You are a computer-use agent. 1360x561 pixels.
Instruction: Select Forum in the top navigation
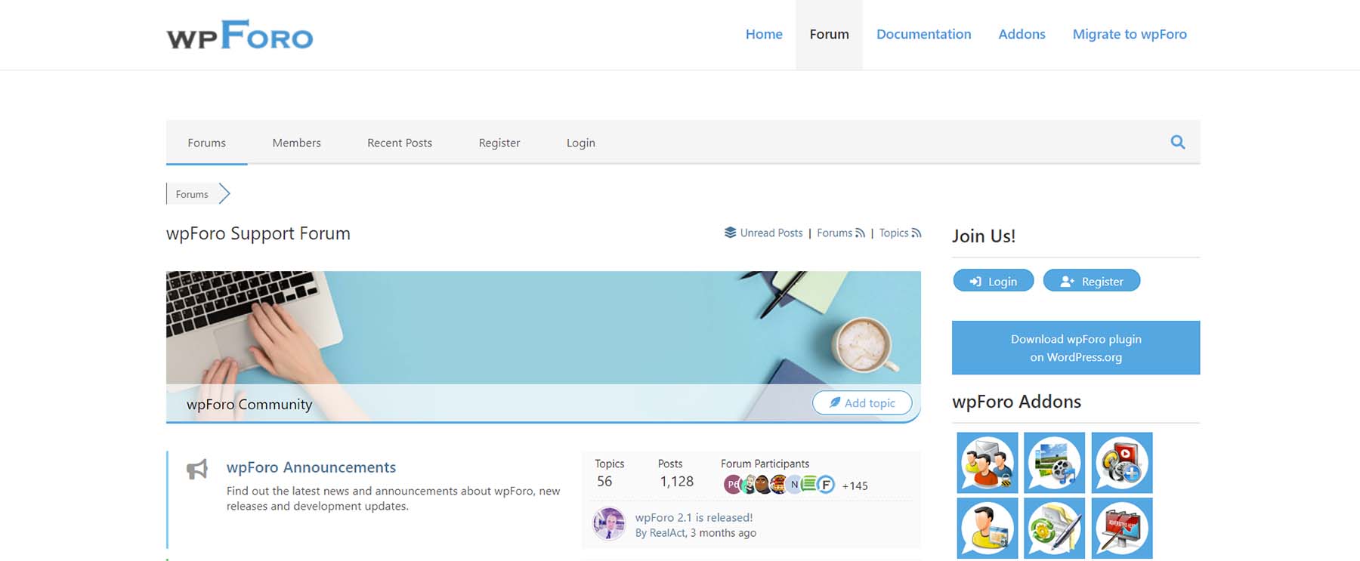829,35
